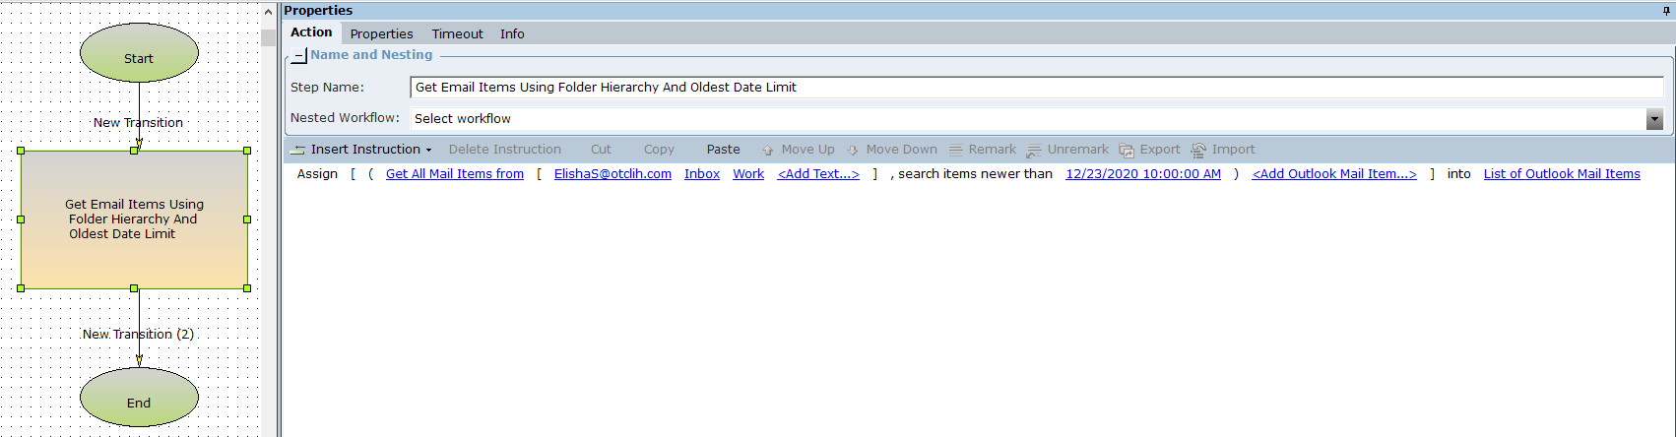Click the Insert Instruction icon
Viewport: 1676px width, 437px height.
297,150
